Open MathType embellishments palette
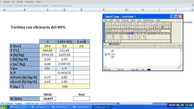 pos(122,24)
